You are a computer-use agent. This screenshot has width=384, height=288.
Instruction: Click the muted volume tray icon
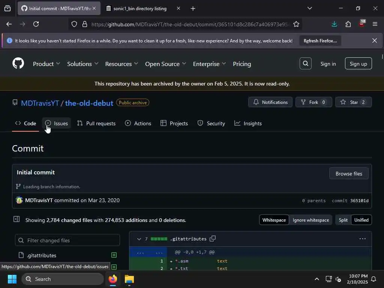339,279
